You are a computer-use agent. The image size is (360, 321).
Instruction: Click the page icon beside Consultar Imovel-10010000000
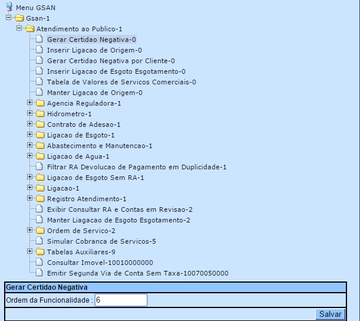pyautogui.click(x=40, y=263)
